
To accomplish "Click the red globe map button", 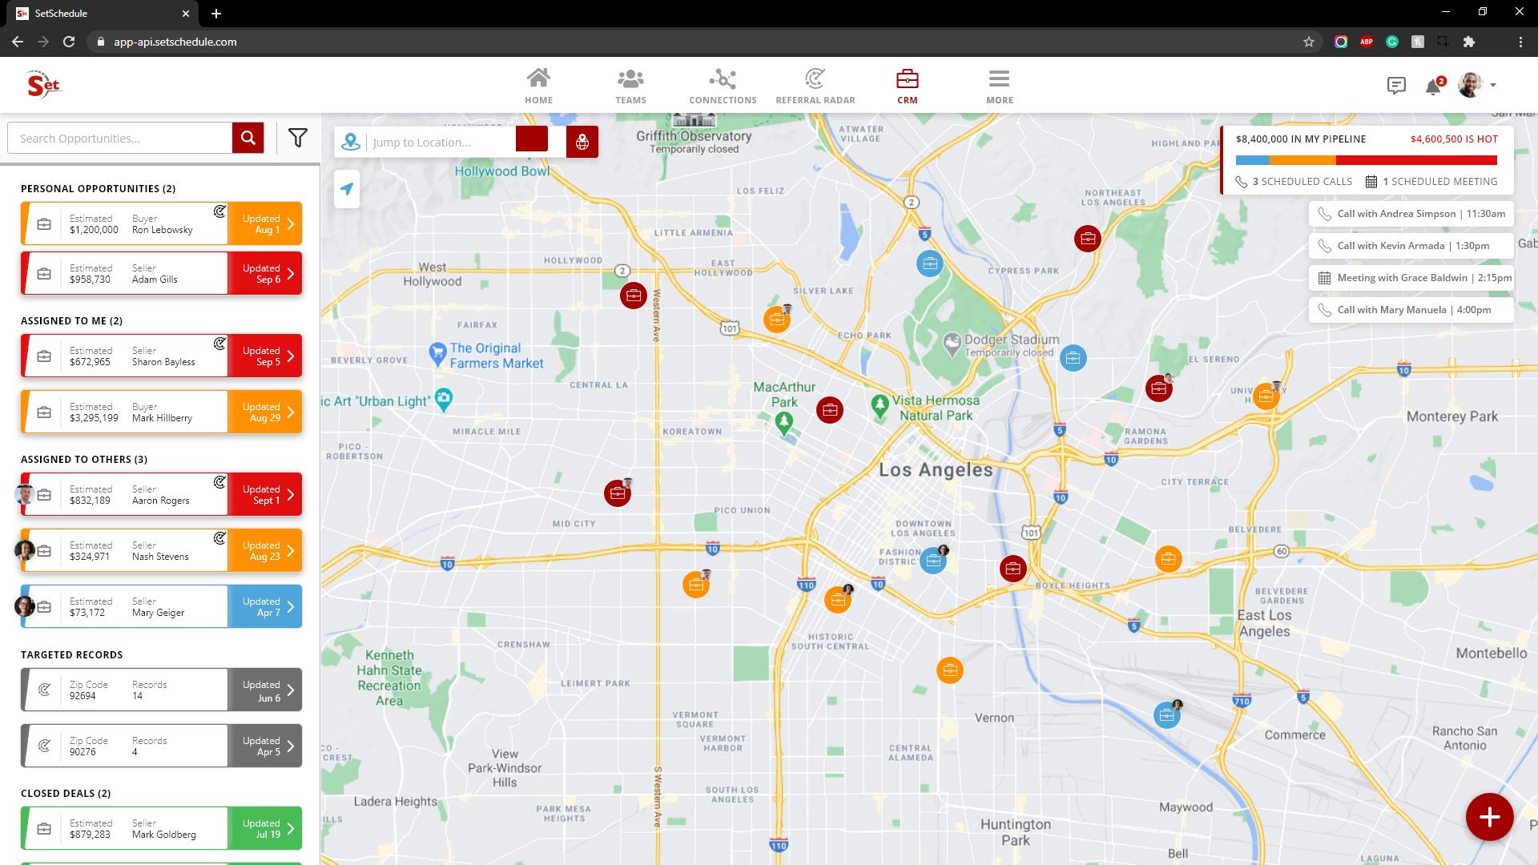I will (582, 142).
